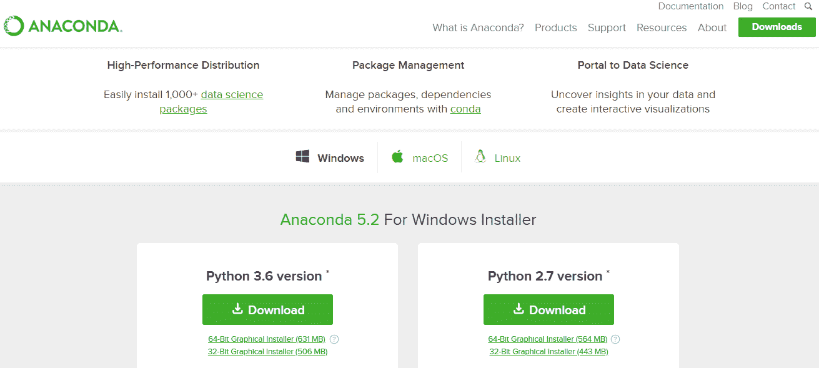Click the Windows logo icon
Viewport: 819px width, 368px height.
(302, 156)
